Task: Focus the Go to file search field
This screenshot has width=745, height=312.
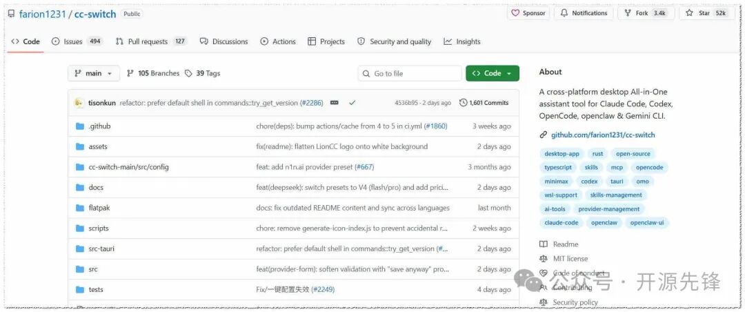Action: click(x=410, y=73)
